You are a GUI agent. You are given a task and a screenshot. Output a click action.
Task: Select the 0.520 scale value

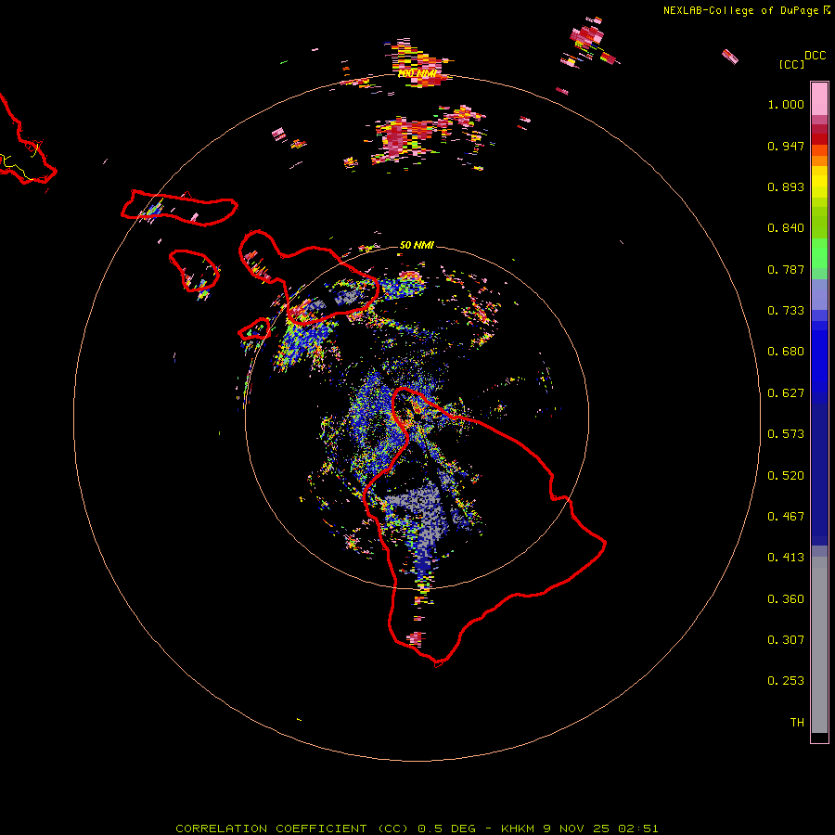(x=786, y=476)
